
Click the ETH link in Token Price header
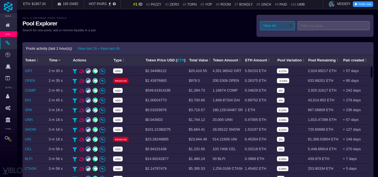[181, 60]
